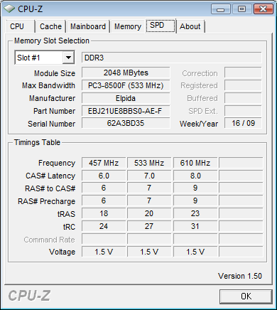This screenshot has width=277, height=310.
Task: Click the Serial Number label
Action: 51,124
